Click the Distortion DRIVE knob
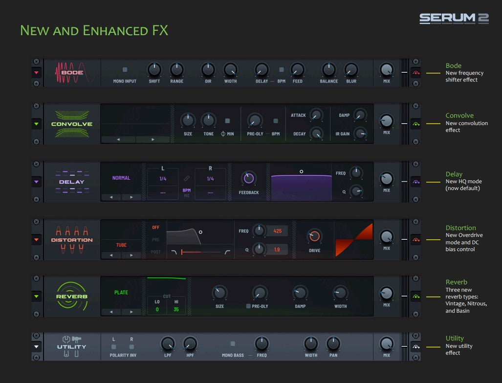Image resolution: width=502 pixels, height=383 pixels. (314, 236)
